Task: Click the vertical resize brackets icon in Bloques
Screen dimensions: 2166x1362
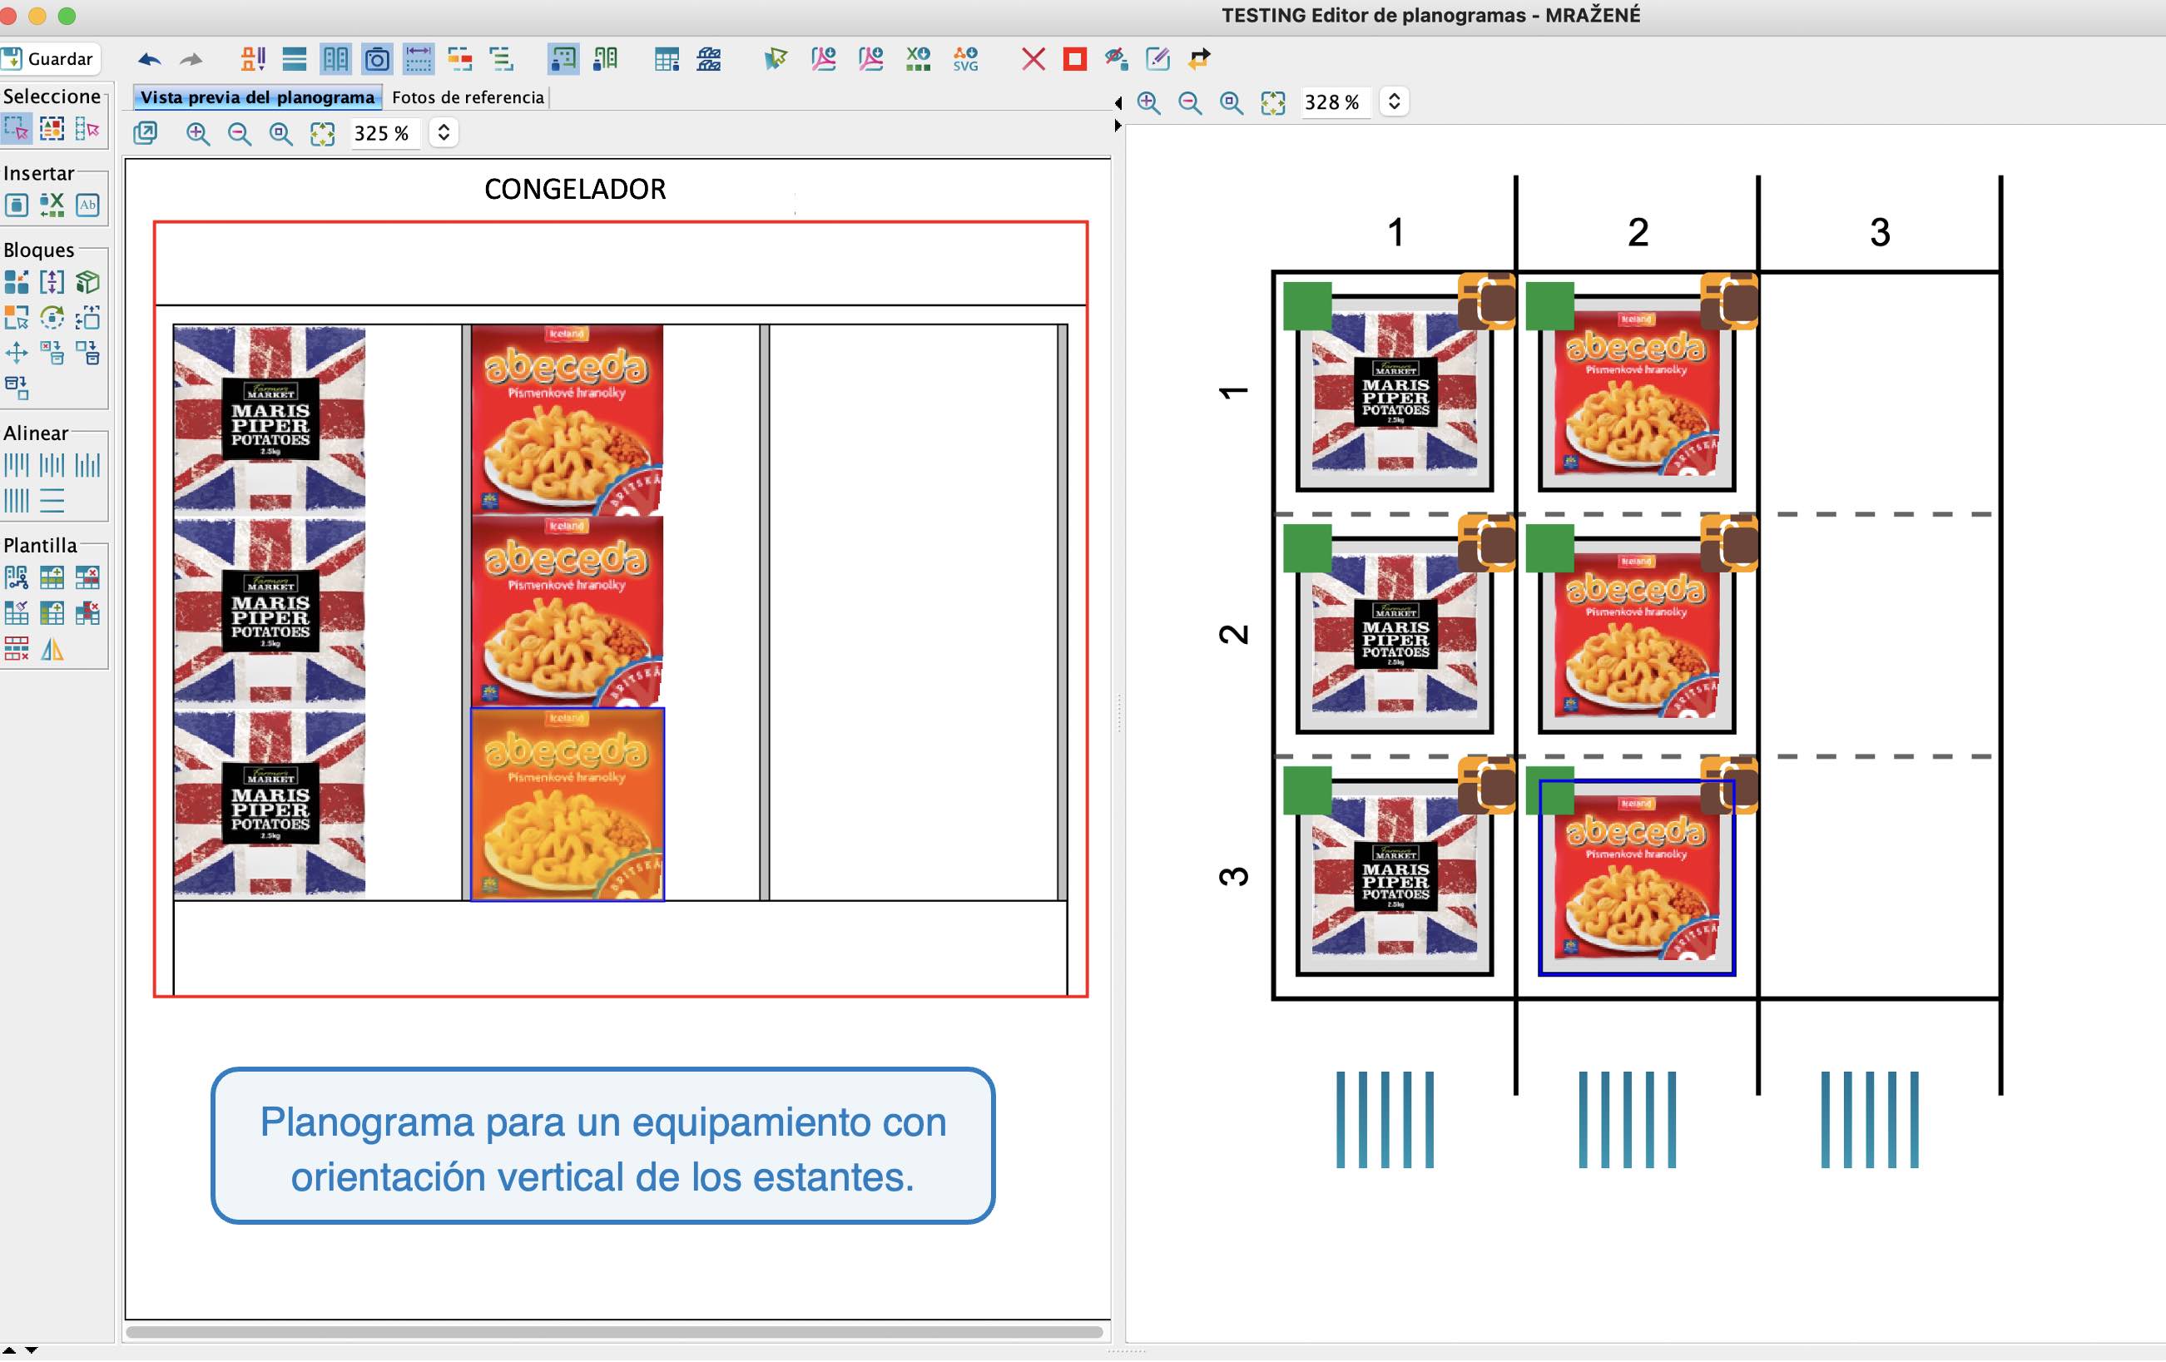Action: point(52,283)
